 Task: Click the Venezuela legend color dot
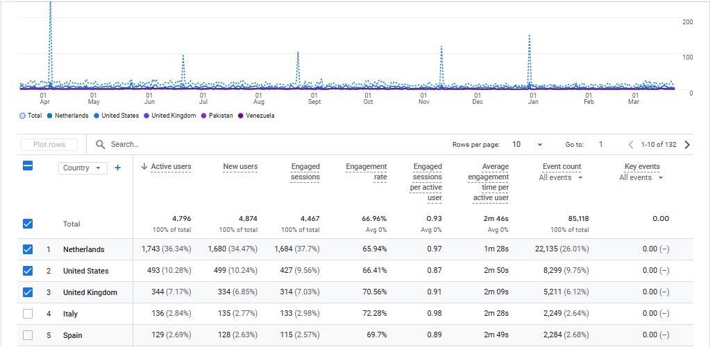coord(241,116)
